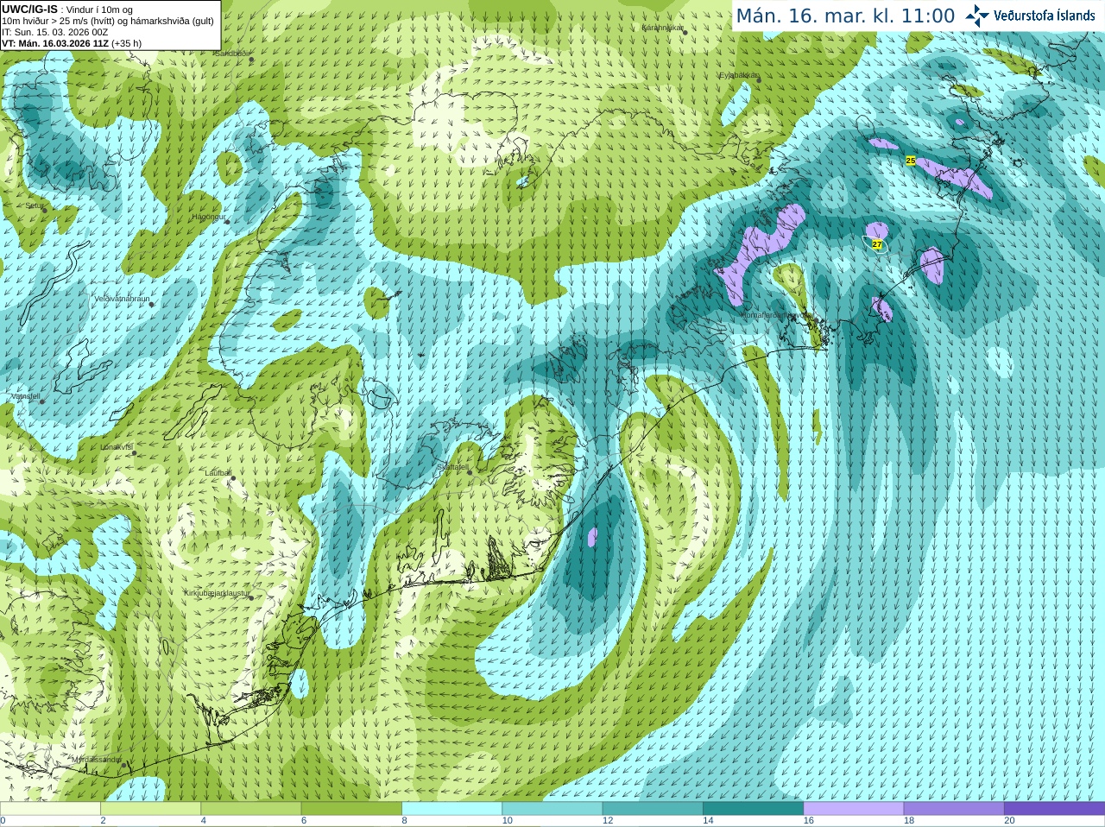Click the legend scale value 16
This screenshot has width=1105, height=827.
pos(809,821)
